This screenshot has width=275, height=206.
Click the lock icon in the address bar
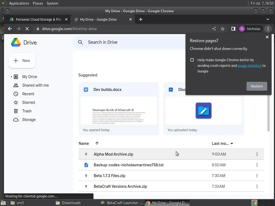point(38,29)
